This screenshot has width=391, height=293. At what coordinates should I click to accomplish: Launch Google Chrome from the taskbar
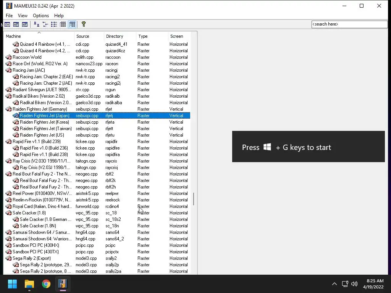click(x=46, y=284)
